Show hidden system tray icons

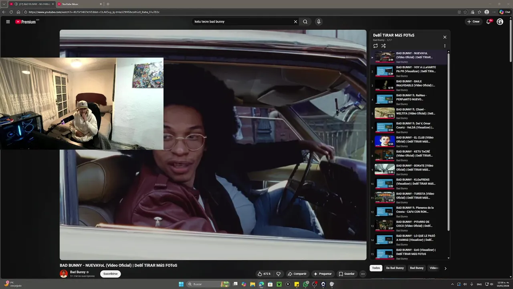point(452,284)
